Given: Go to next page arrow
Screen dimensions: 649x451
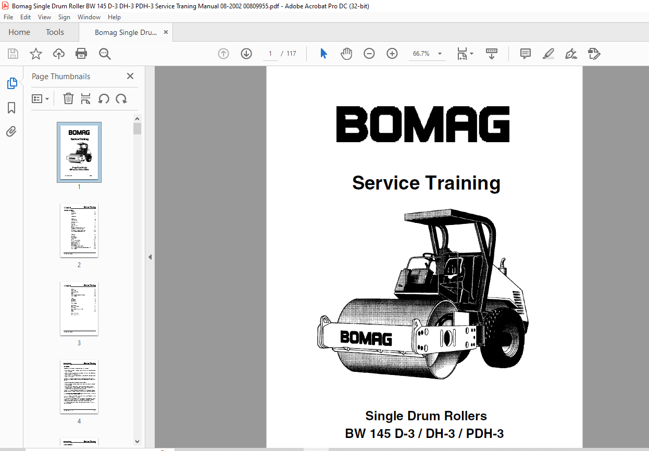Looking at the screenshot, I should click(x=246, y=54).
